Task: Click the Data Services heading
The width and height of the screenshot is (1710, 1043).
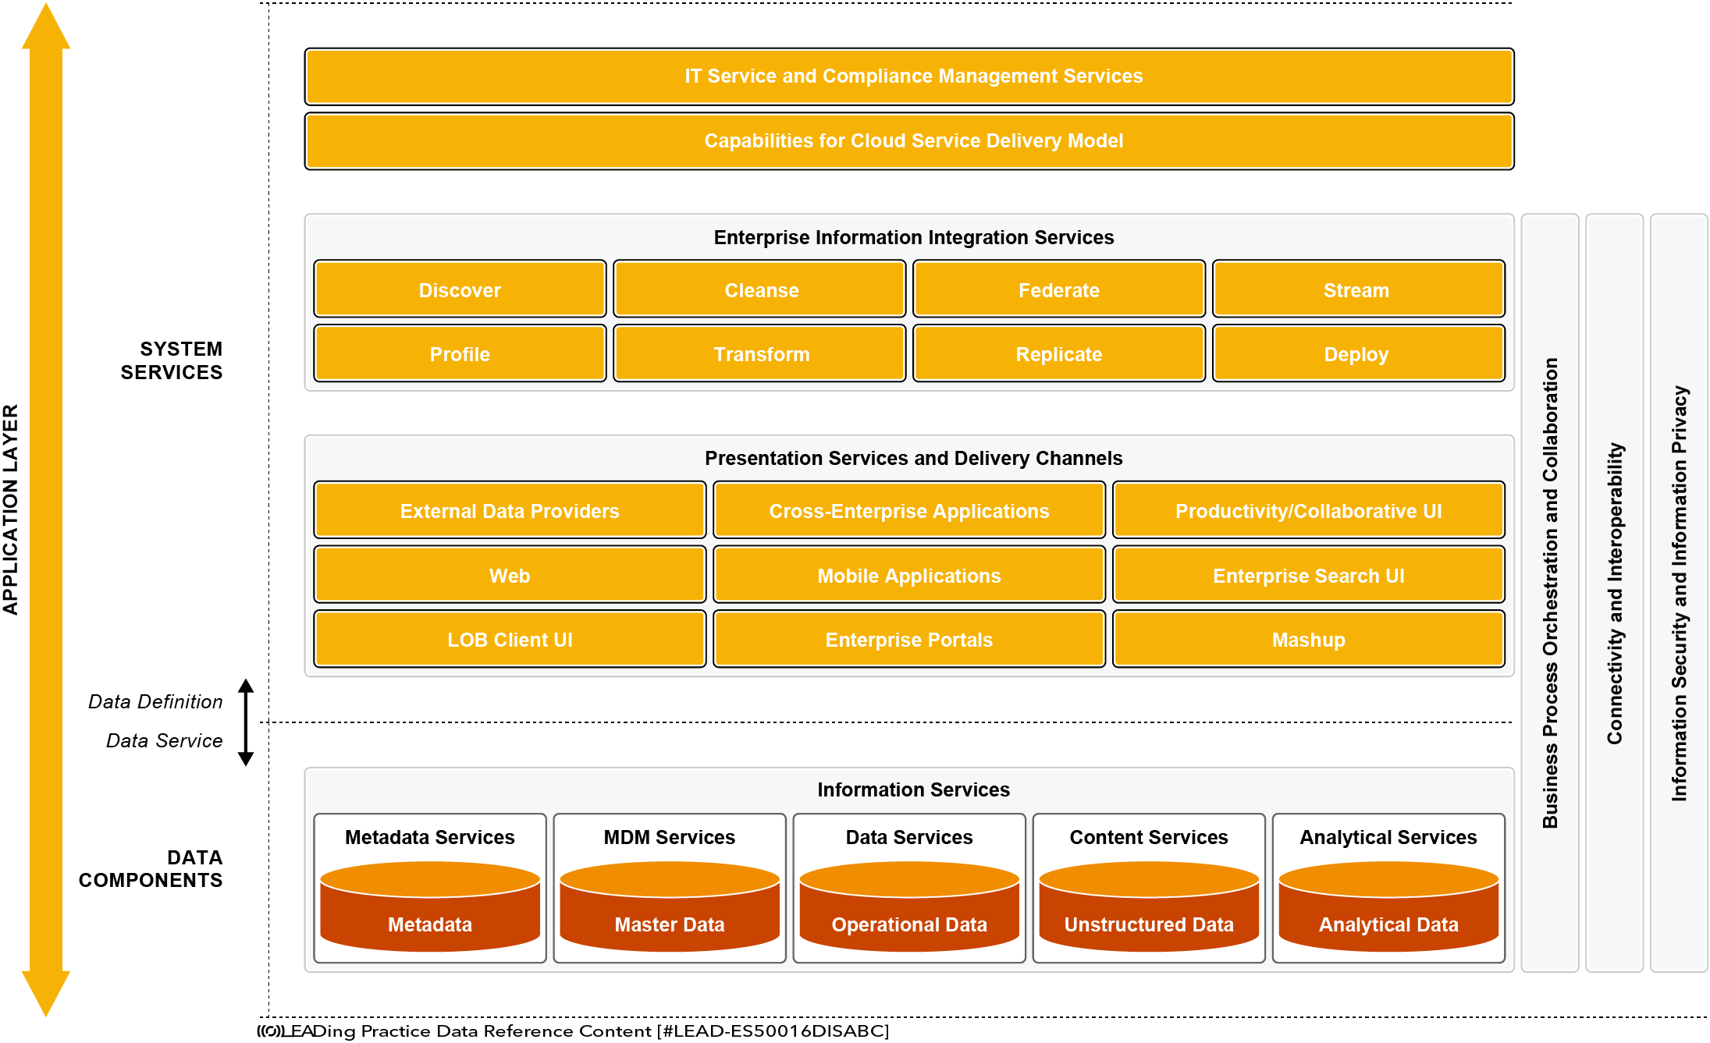Action: [x=909, y=837]
